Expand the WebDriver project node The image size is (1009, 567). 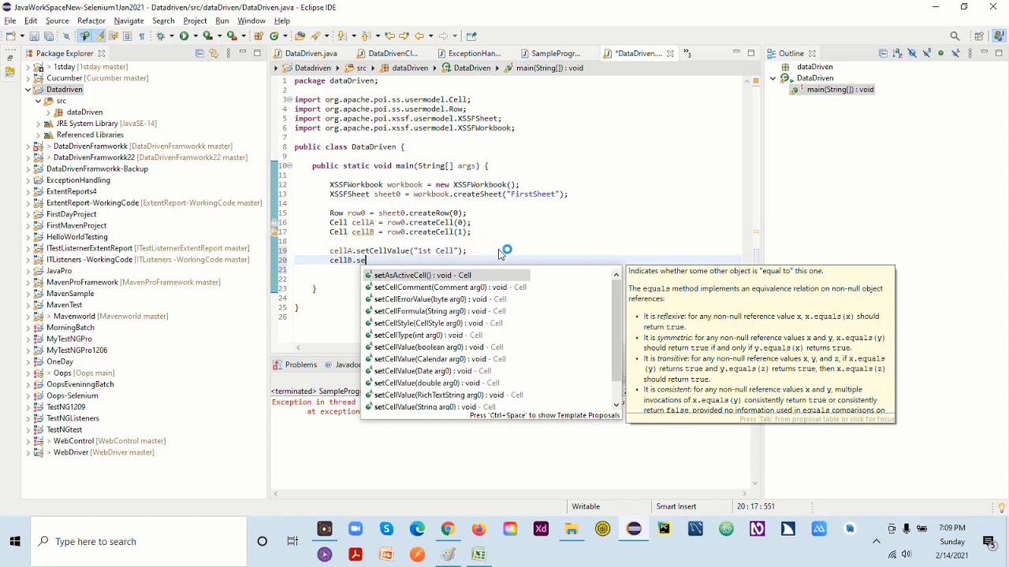28,453
